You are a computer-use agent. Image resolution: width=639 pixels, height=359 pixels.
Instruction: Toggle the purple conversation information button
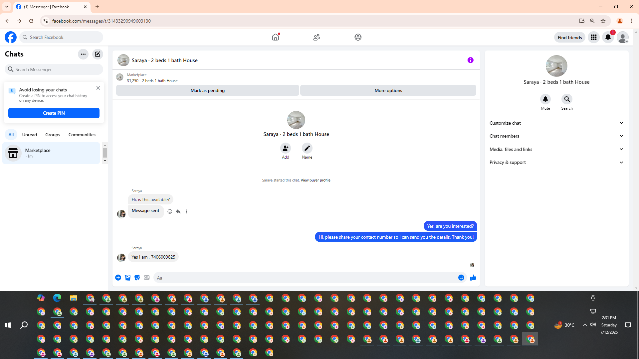pos(470,60)
